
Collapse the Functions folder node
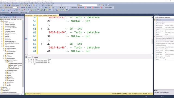click(5, 62)
